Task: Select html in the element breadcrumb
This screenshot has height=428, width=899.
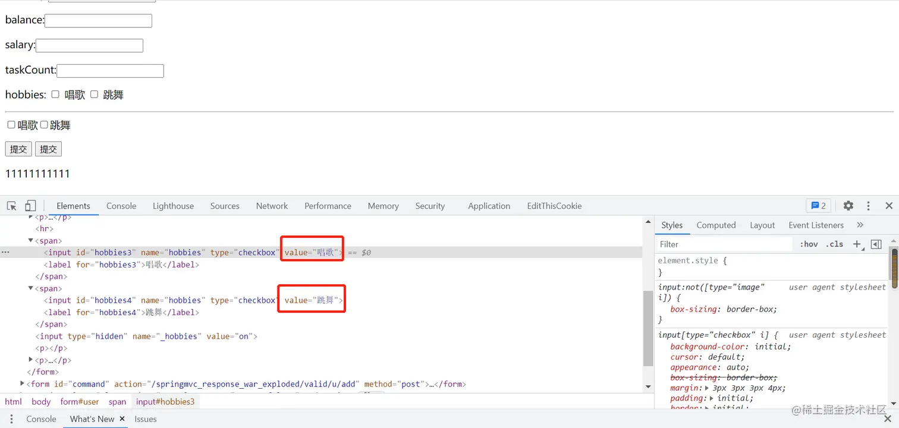Action: click(x=13, y=402)
